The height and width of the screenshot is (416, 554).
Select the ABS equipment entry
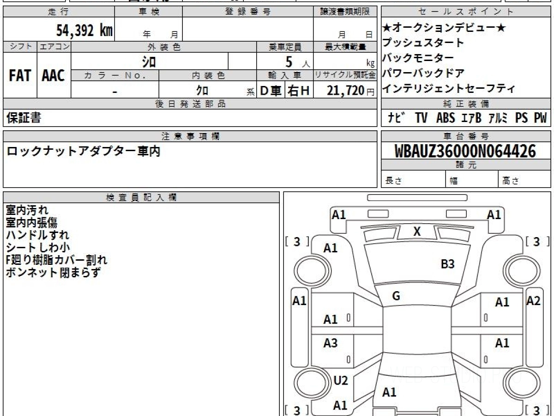(x=446, y=118)
